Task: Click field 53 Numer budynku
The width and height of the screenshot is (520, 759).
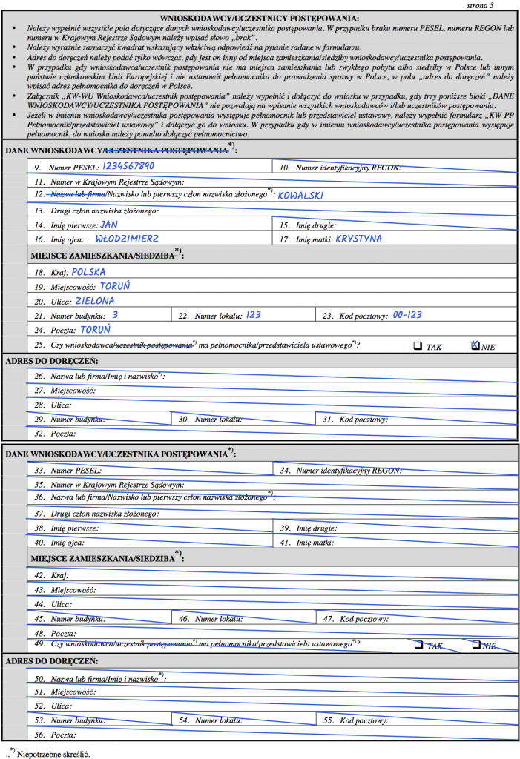Action: [x=99, y=720]
